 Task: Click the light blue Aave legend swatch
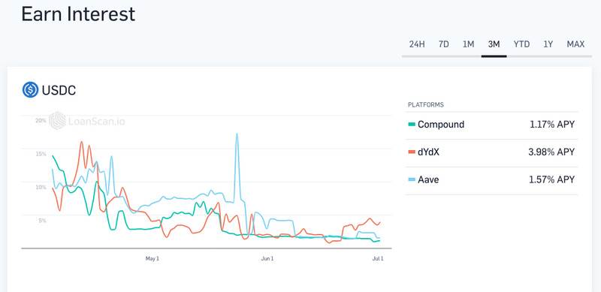coord(412,179)
